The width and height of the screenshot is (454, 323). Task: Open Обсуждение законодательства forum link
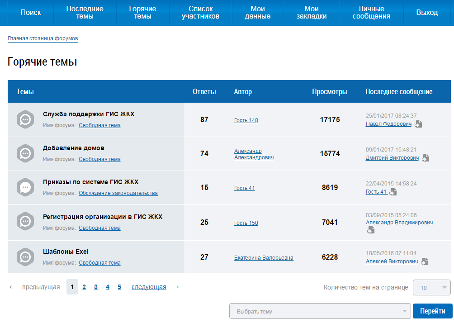[118, 193]
